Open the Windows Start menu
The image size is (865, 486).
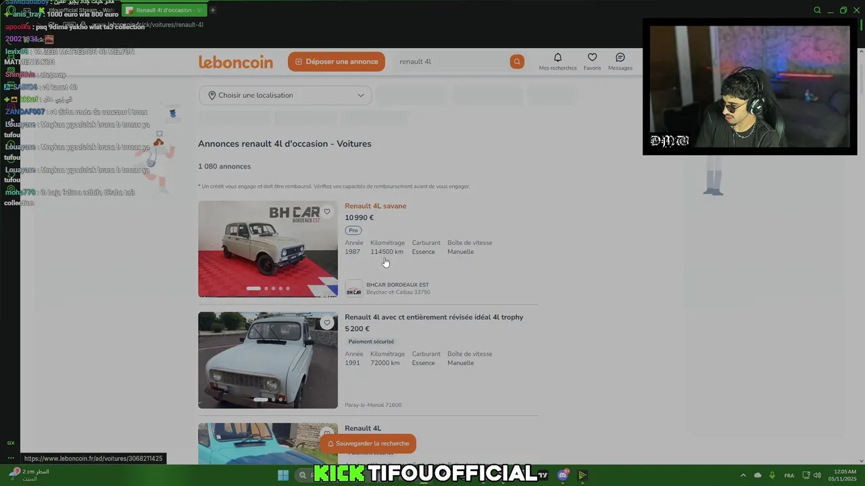point(283,475)
